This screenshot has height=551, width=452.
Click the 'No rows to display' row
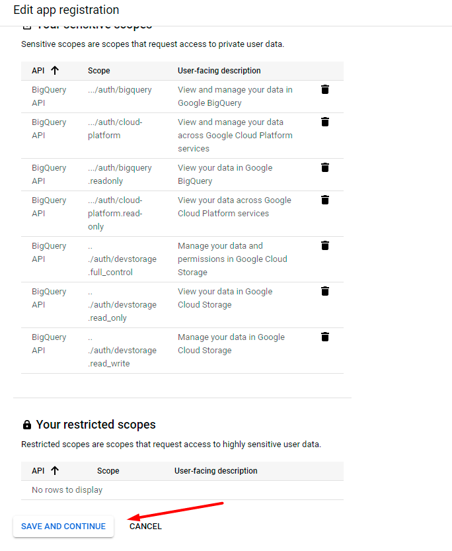[67, 490]
